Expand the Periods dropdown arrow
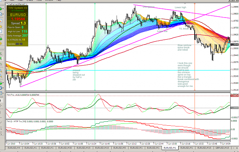The width and height of the screenshot is (239, 152). (3, 88)
